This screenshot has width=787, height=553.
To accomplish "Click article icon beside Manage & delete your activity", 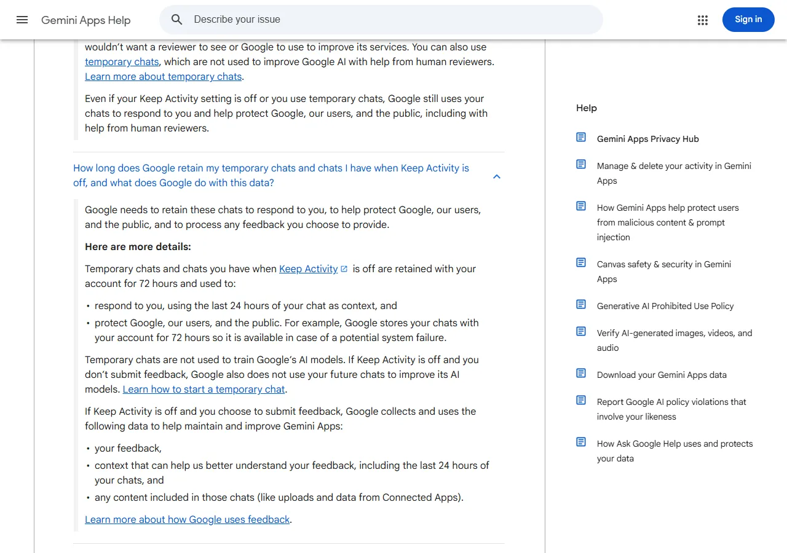I will pyautogui.click(x=581, y=164).
